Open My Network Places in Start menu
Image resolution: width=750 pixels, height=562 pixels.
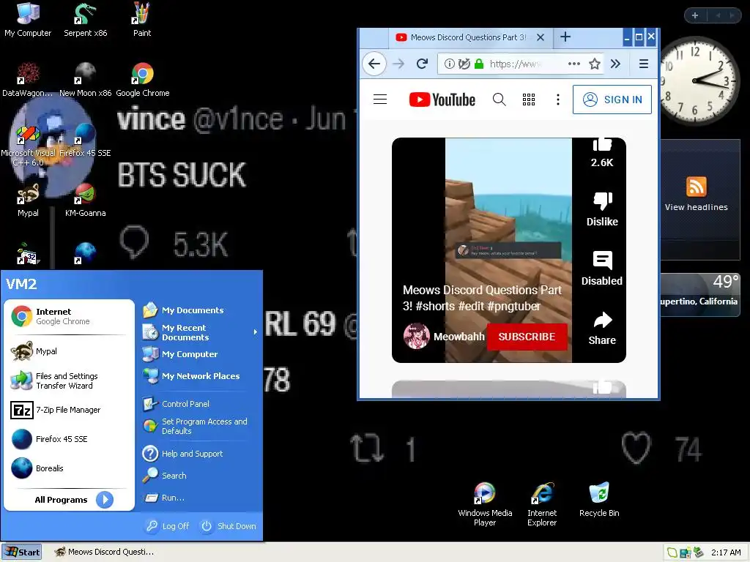(200, 376)
